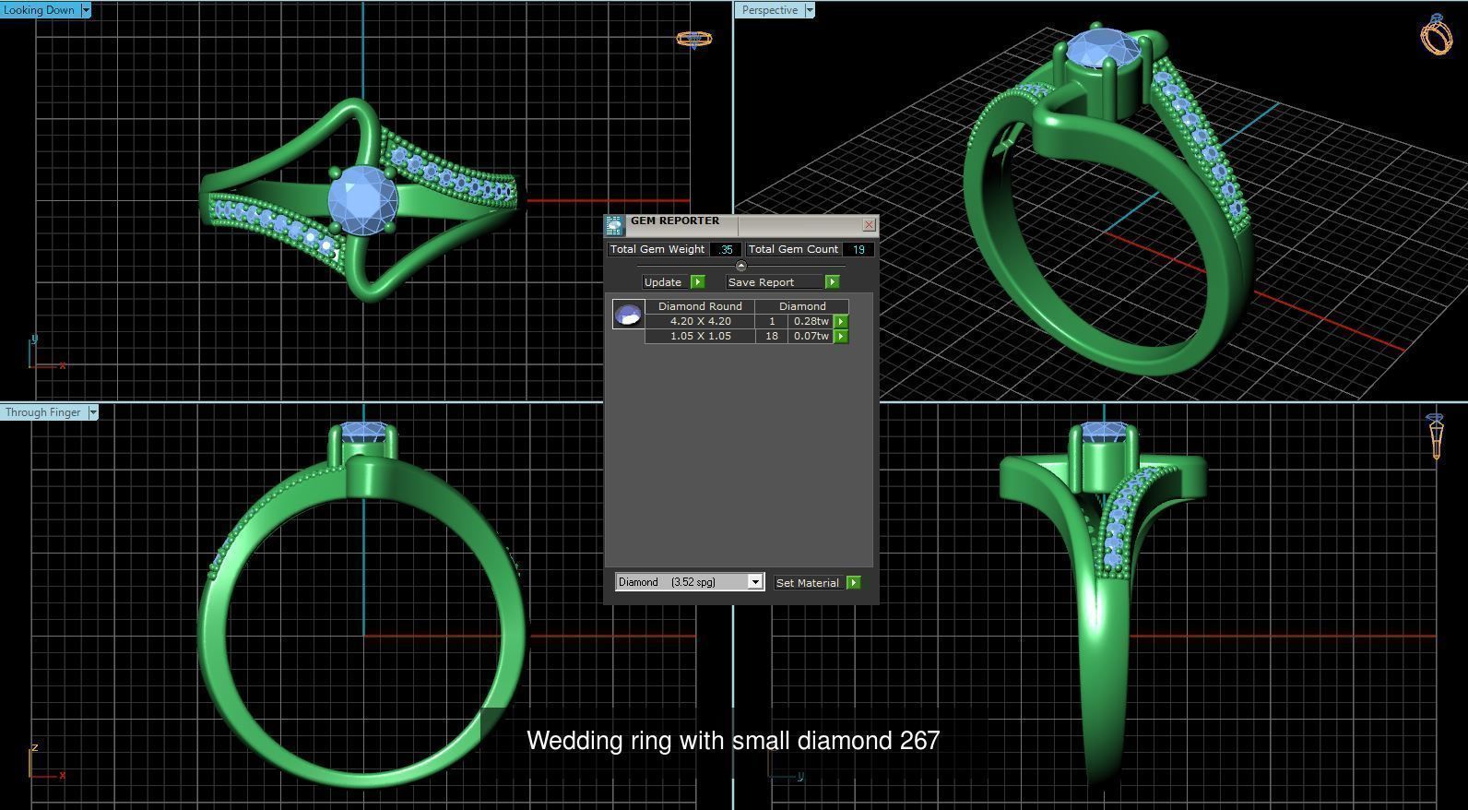
Task: Click the Looking Down viewport label
Action: point(40,10)
